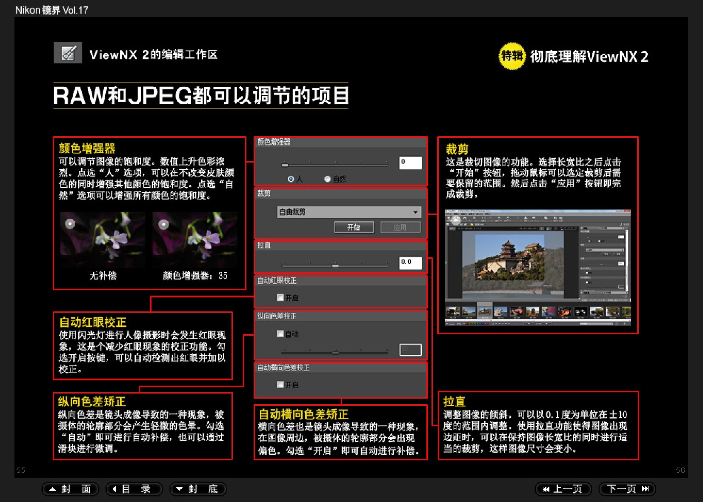This screenshot has height=502, width=703.
Task: Click the 应用 apply button
Action: tap(400, 227)
